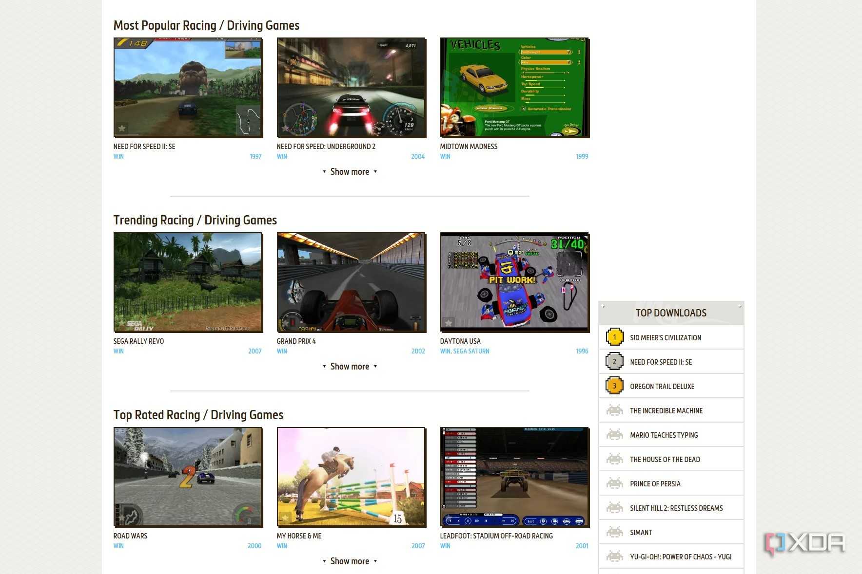The image size is (862, 574).
Task: Open Leadfoot stadium racing screenshot
Action: pos(515,477)
